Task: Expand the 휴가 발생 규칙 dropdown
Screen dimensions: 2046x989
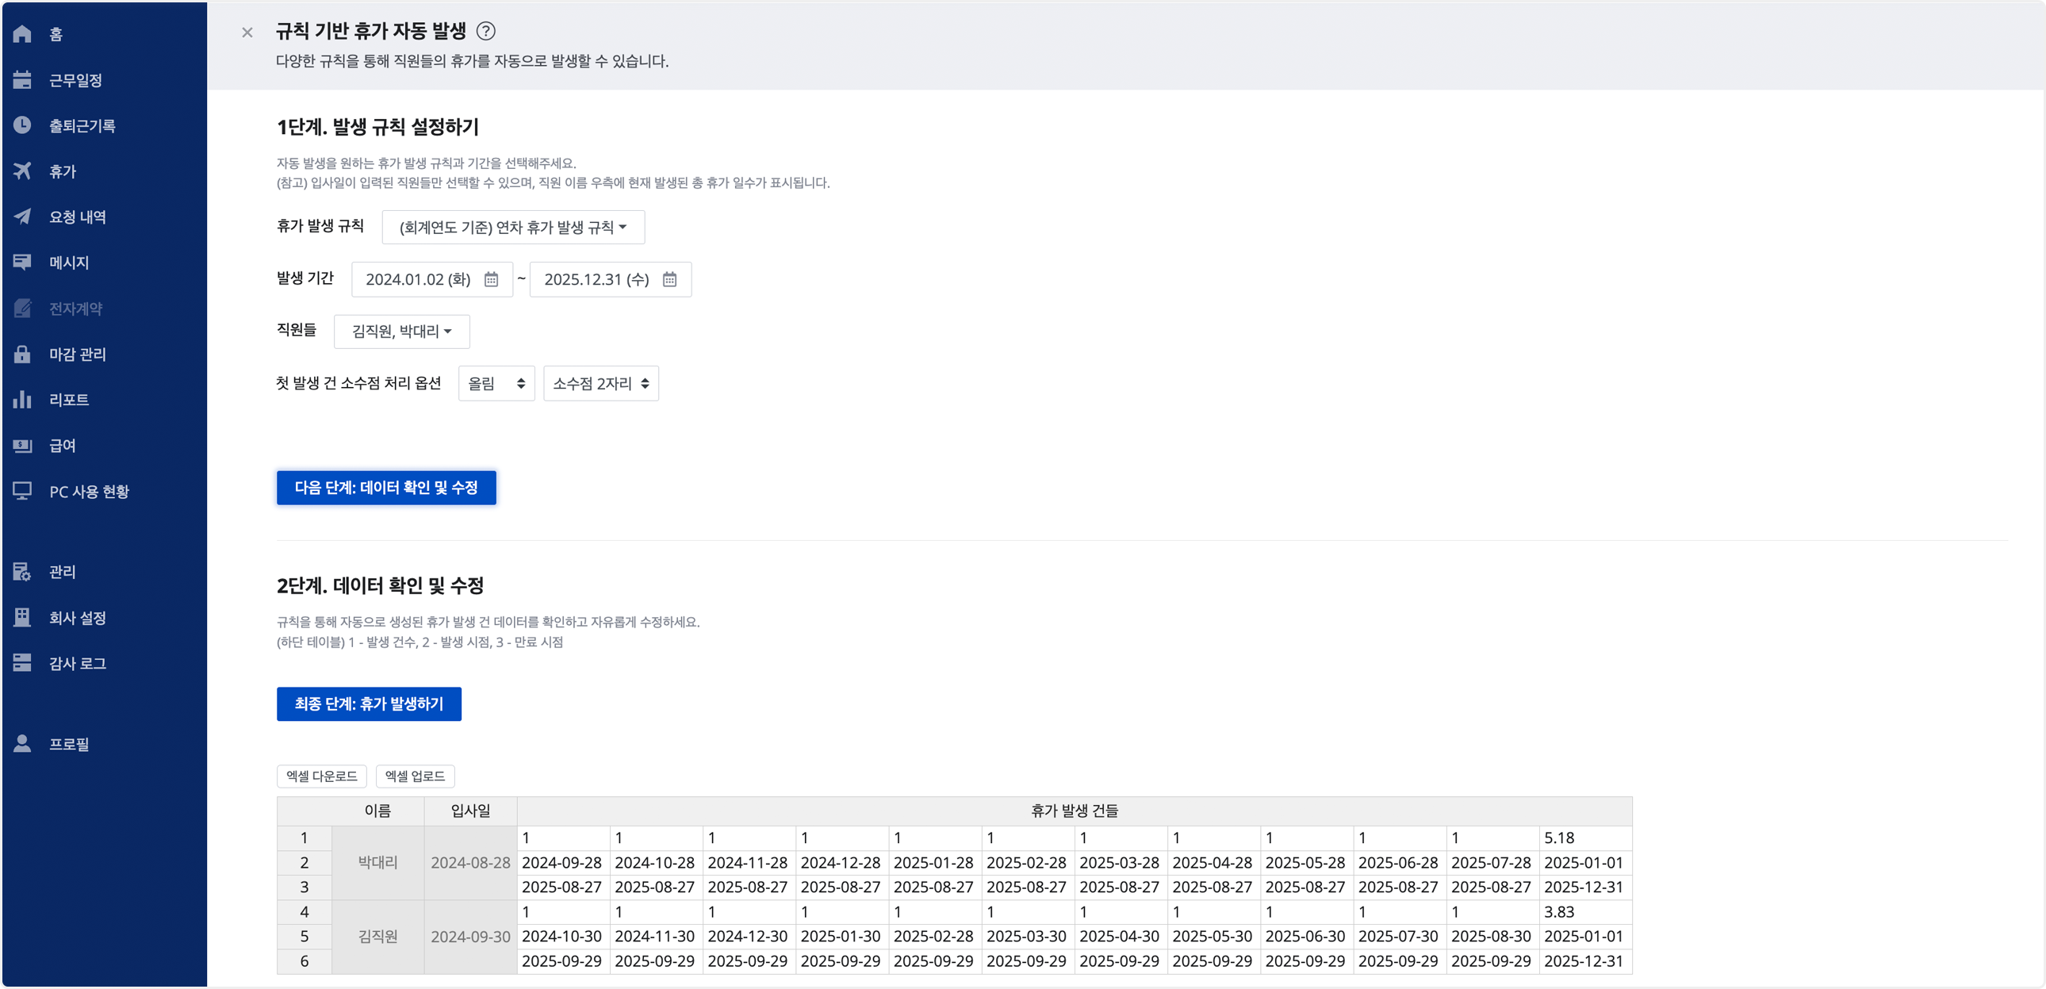Action: click(512, 228)
